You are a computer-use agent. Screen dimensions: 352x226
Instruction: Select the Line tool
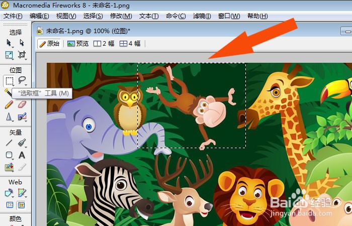9,143
